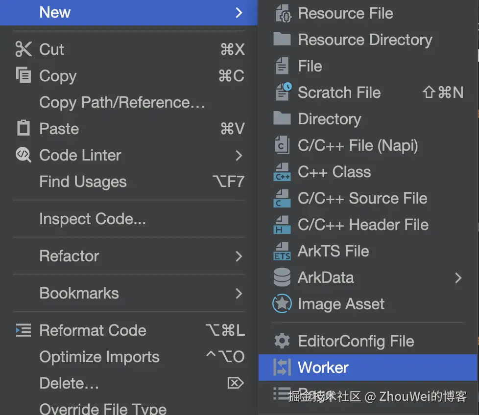Click the ArkTS File ETS icon
The image size is (479, 415).
(282, 252)
